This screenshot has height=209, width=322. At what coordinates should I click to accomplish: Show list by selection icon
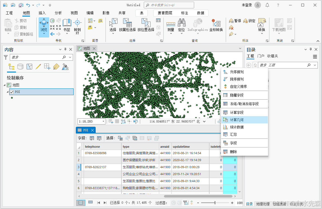[x=29, y=67]
